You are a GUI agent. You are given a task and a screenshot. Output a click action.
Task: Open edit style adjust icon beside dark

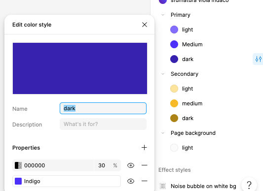coord(258,59)
